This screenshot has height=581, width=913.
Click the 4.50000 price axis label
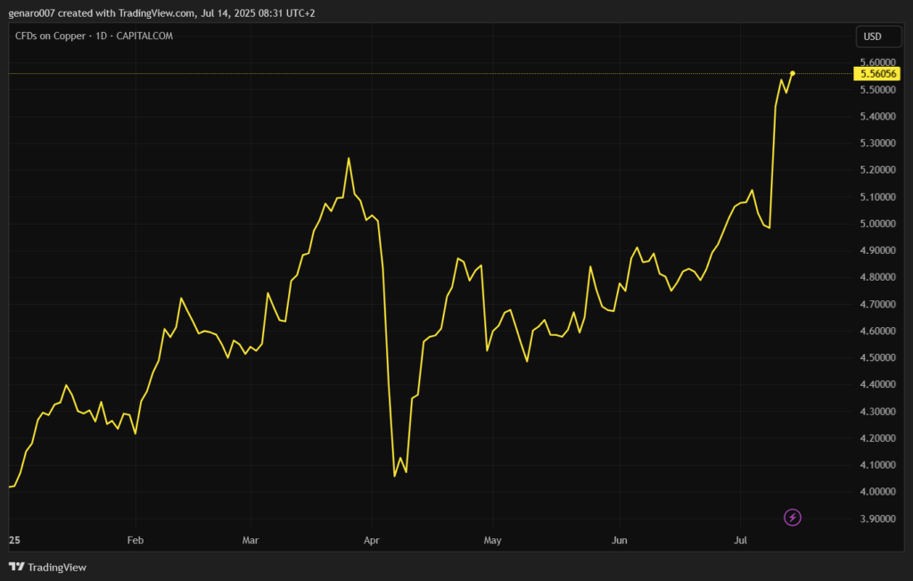(877, 358)
